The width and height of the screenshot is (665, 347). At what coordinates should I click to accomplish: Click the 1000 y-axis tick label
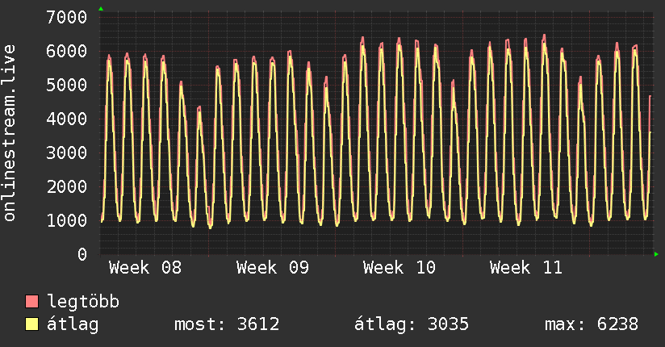click(67, 220)
